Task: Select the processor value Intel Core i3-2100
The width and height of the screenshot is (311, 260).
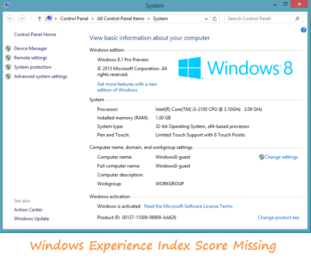Action: point(209,109)
